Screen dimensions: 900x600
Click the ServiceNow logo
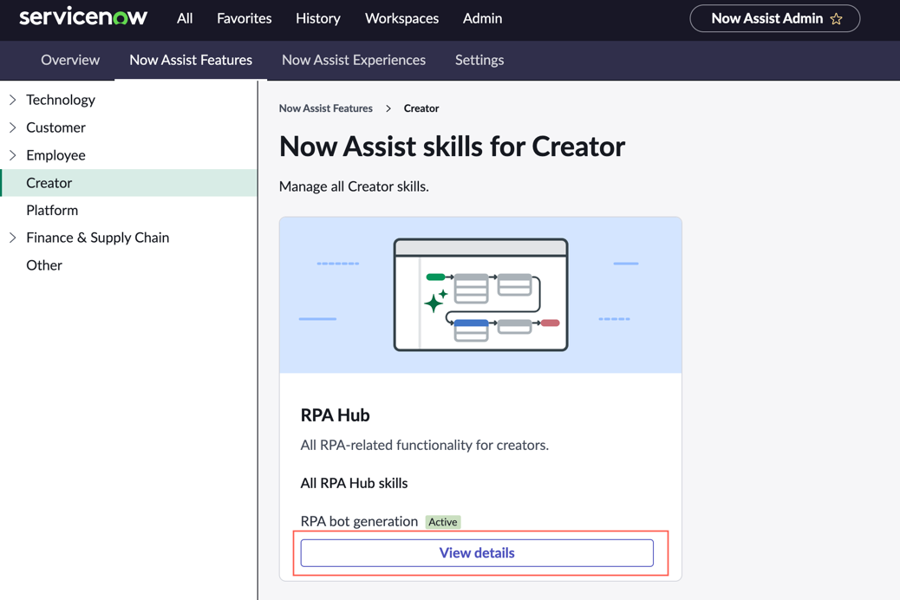(83, 16)
